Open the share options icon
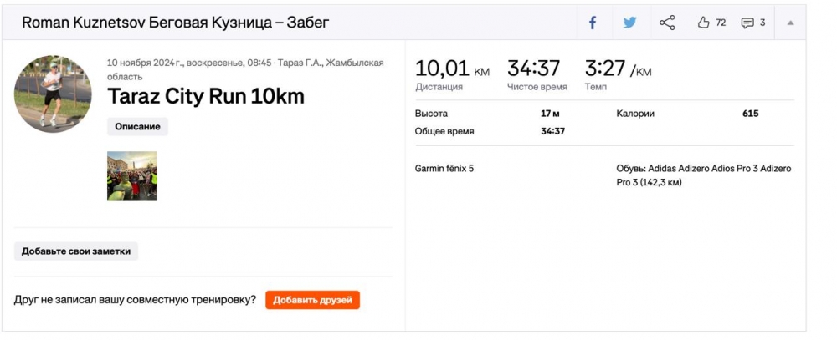Viewport: 837px width, 340px height. pos(667,23)
